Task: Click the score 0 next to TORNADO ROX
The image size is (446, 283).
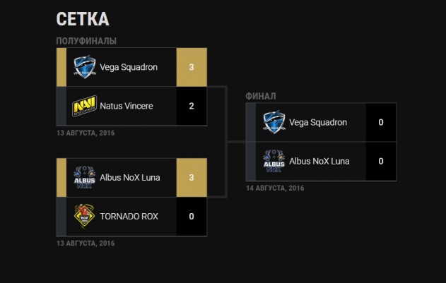Action: point(192,217)
